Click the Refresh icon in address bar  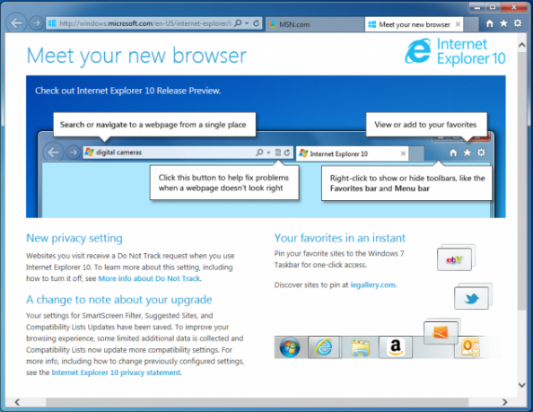pos(257,23)
